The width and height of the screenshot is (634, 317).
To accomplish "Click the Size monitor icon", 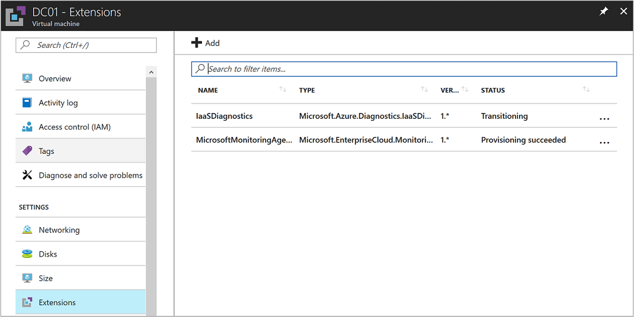I will (x=27, y=279).
